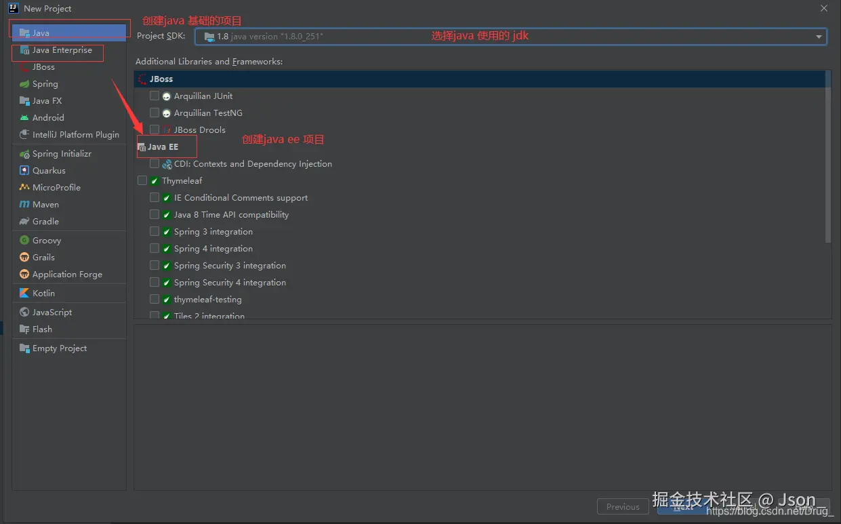Click the Java 8 Time API compatibility label
841x524 pixels.
232,215
